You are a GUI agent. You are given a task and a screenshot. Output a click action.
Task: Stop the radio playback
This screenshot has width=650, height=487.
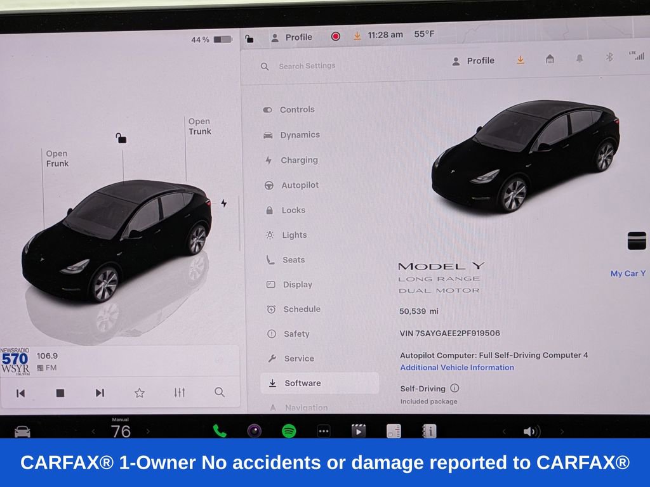point(60,393)
